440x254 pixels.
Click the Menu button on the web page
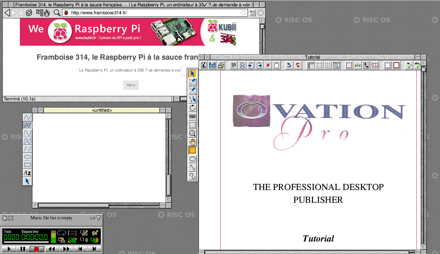[131, 85]
